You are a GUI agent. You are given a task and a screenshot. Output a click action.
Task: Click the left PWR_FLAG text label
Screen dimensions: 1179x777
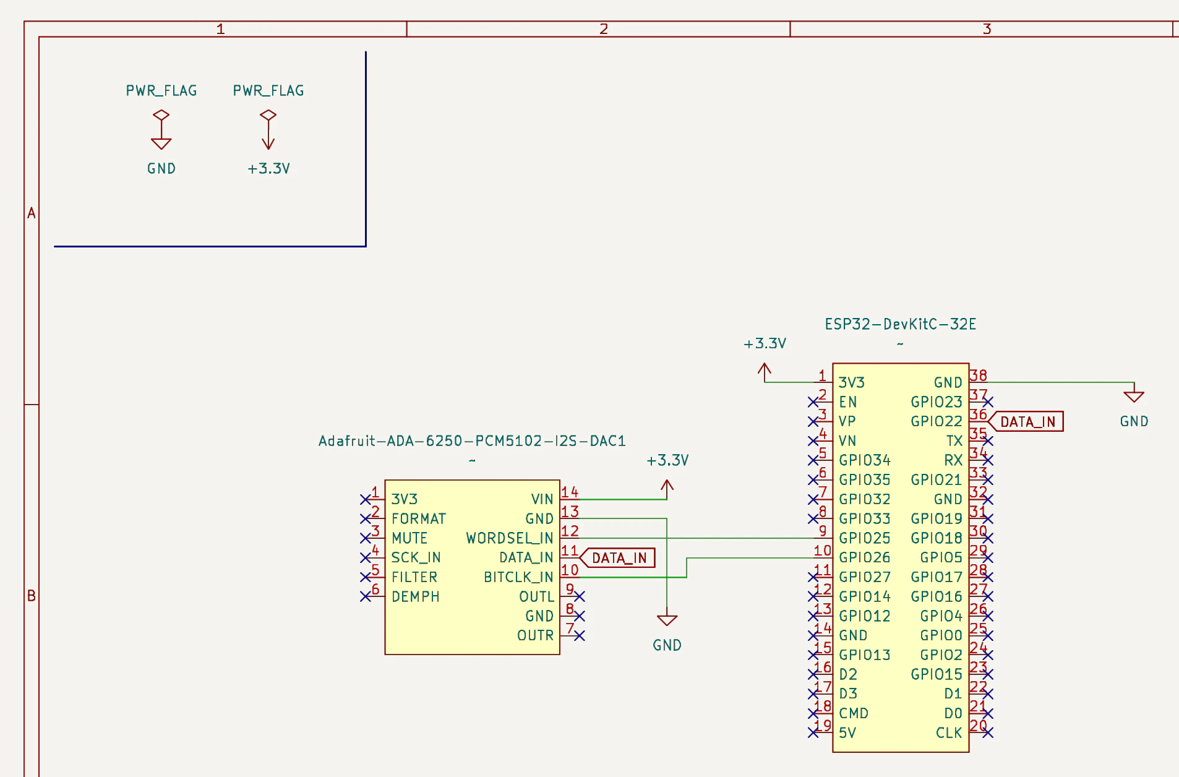pos(161,91)
